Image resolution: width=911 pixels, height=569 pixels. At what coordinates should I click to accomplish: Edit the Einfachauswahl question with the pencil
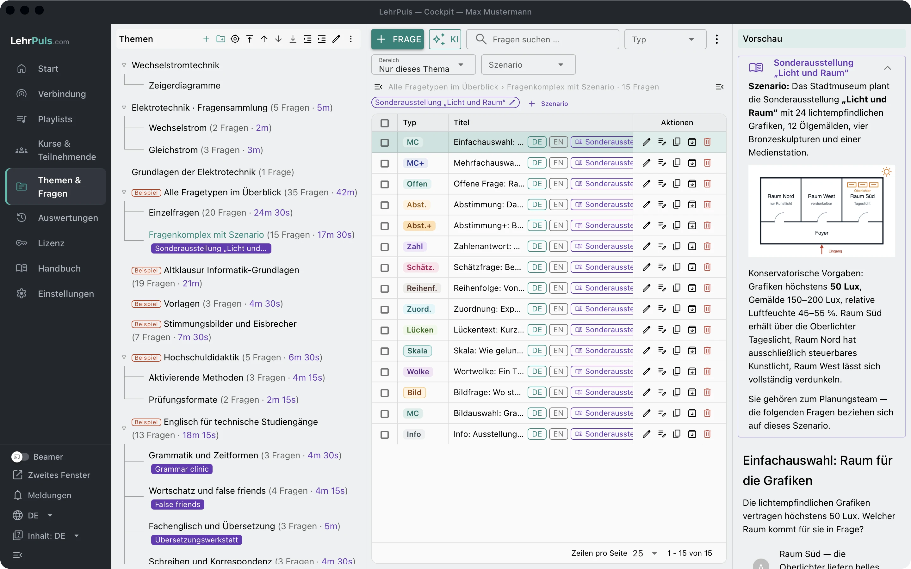click(647, 142)
